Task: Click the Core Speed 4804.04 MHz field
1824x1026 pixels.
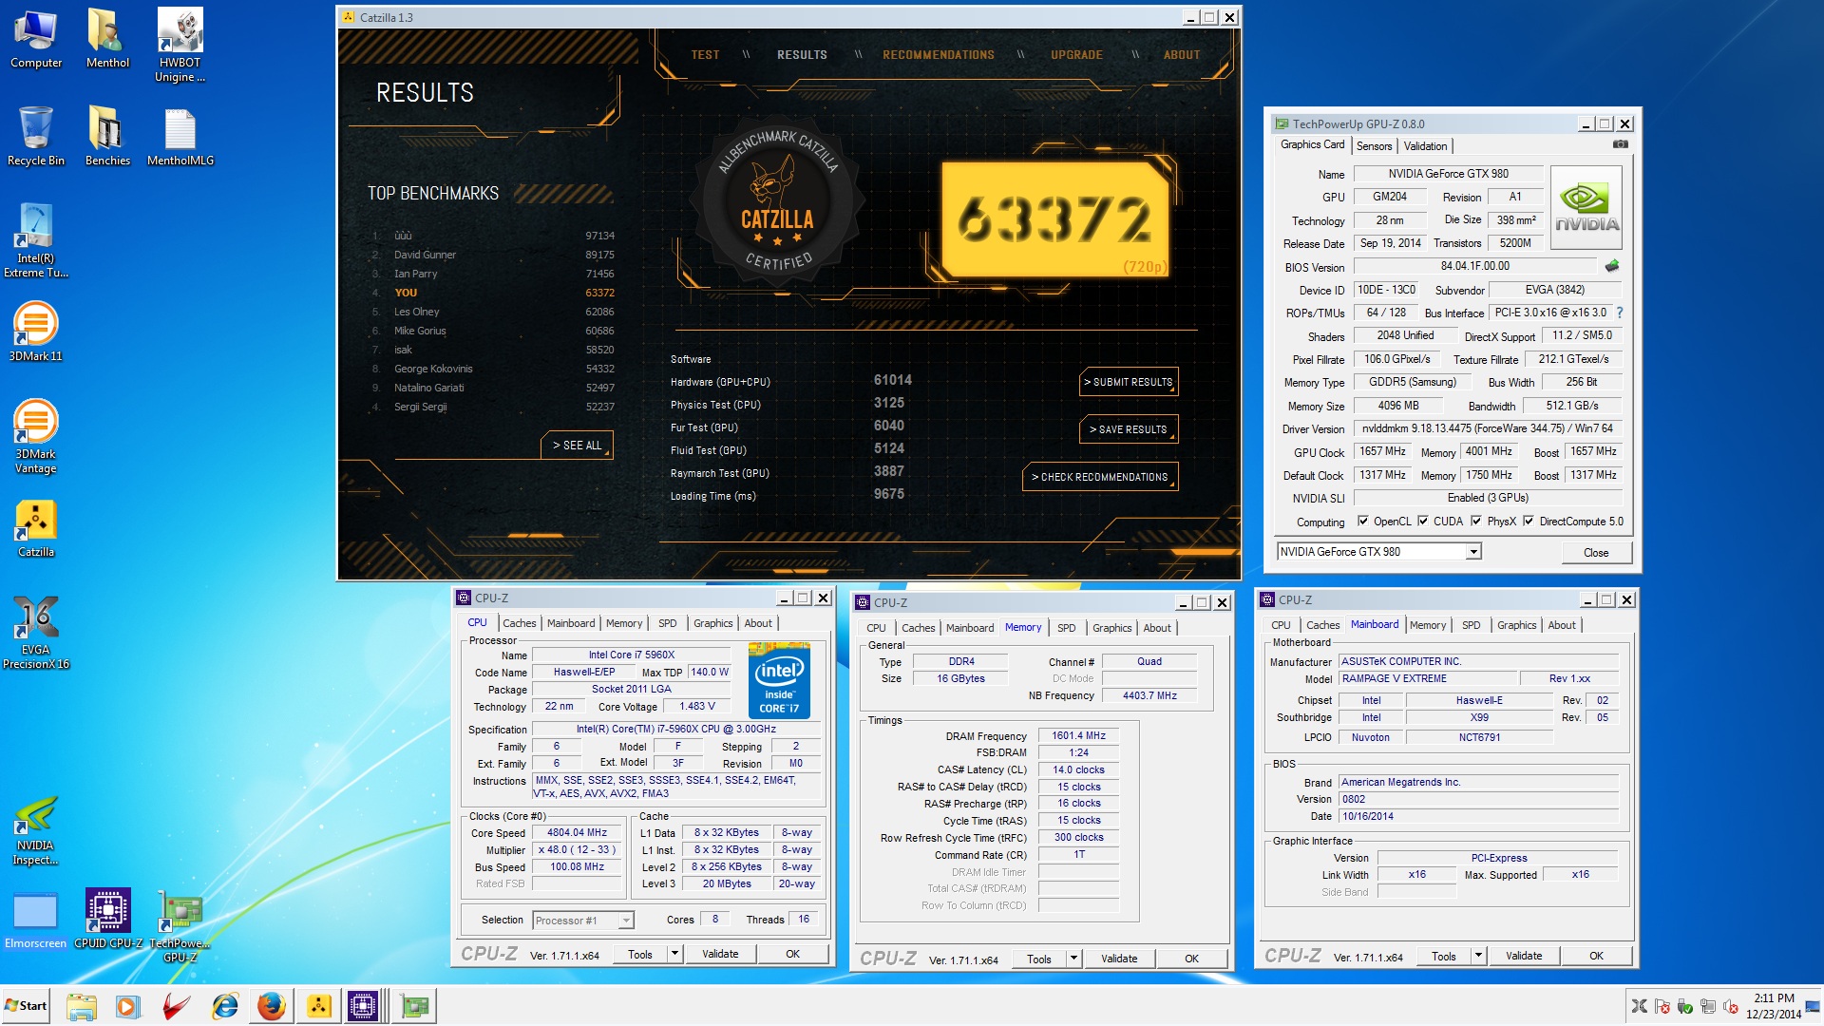Action: pyautogui.click(x=577, y=832)
